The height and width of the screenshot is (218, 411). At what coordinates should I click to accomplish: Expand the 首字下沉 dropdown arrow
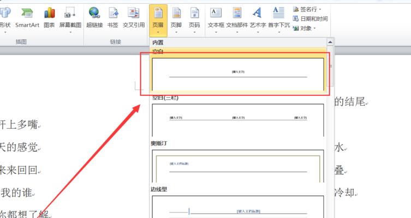click(279, 33)
